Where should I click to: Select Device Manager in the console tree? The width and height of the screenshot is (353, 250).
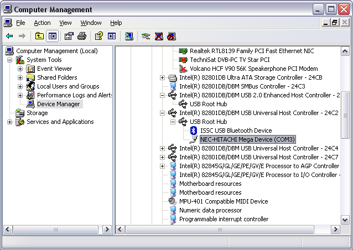click(58, 104)
